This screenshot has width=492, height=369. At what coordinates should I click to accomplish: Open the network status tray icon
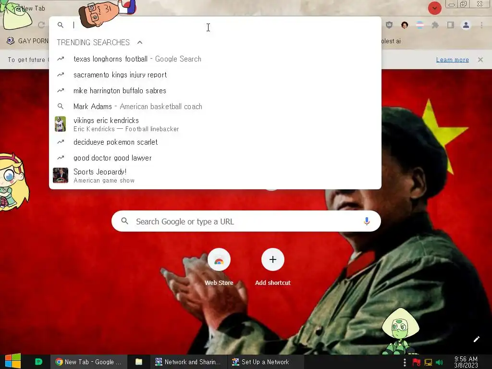point(428,362)
